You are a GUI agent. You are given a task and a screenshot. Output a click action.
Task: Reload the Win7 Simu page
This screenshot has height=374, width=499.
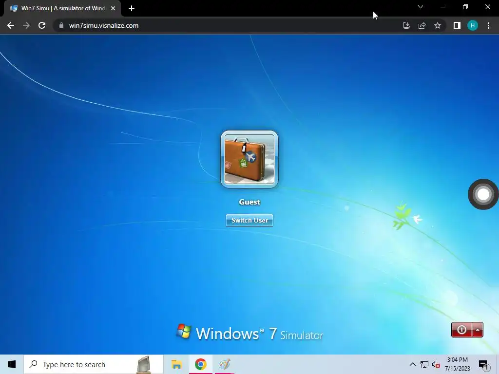coord(42,25)
